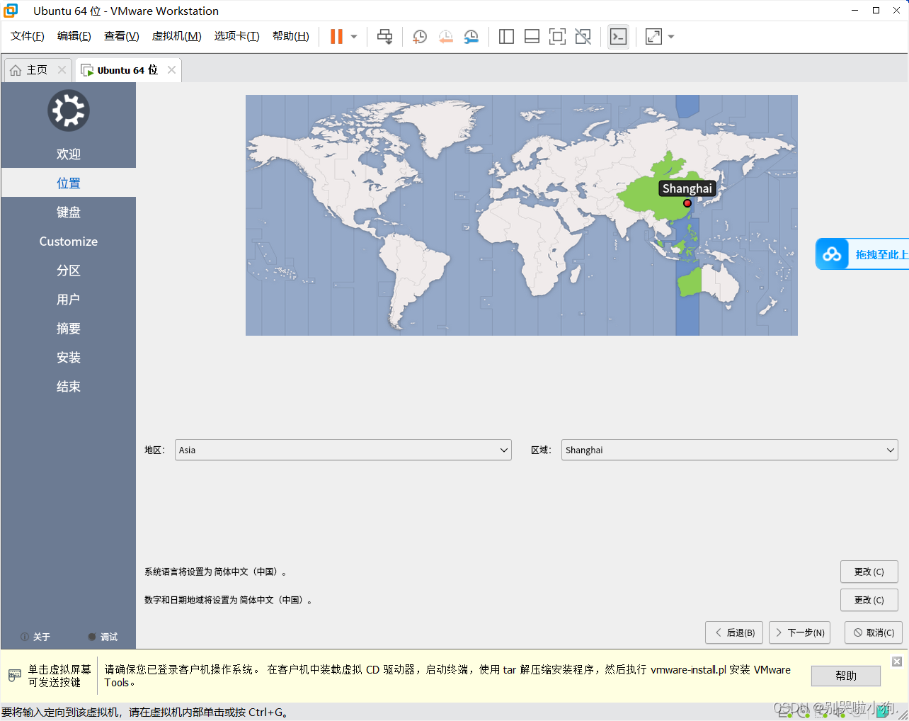
Task: Dismiss the yellow hint bar
Action: 897,662
